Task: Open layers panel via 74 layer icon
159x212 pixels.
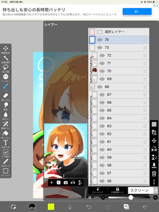Action: [x=126, y=207]
